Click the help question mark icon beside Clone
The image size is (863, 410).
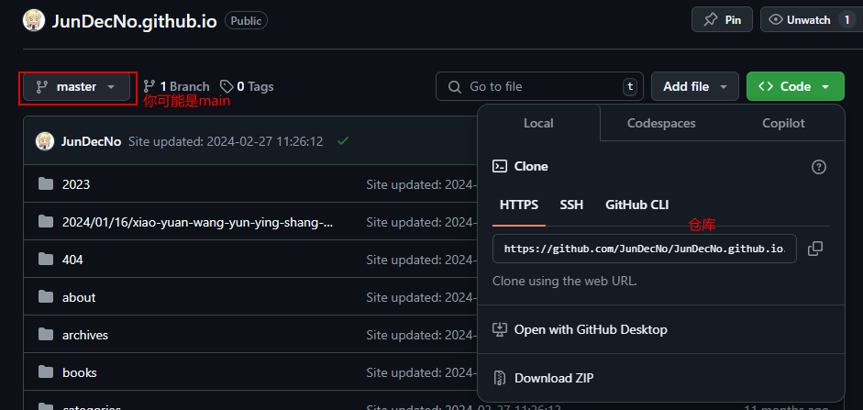coord(819,167)
